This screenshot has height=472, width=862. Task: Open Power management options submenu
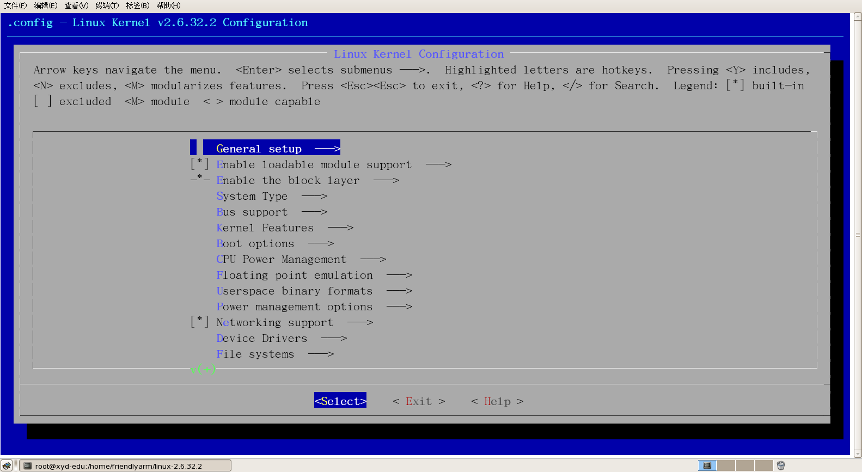tap(314, 307)
